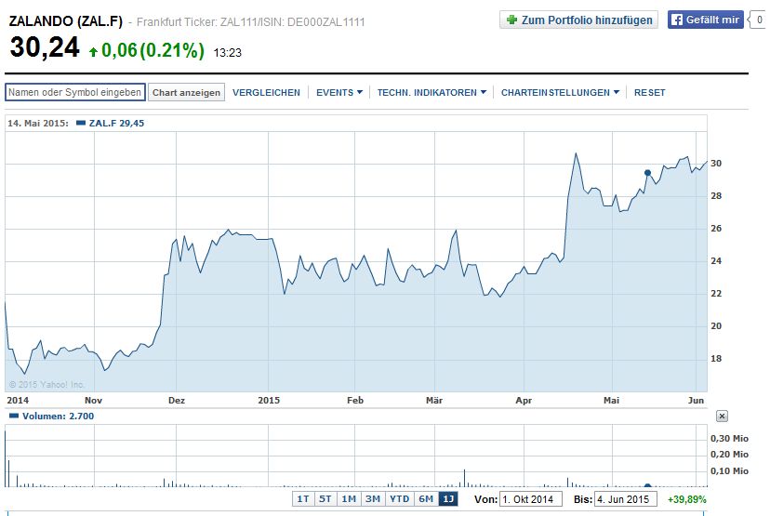The width and height of the screenshot is (770, 516).
Task: Click the Apr axis label
Action: 524,400
